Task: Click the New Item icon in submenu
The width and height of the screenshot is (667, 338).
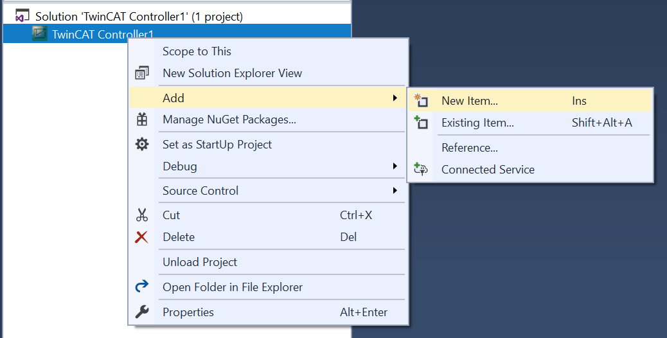Action: point(421,101)
